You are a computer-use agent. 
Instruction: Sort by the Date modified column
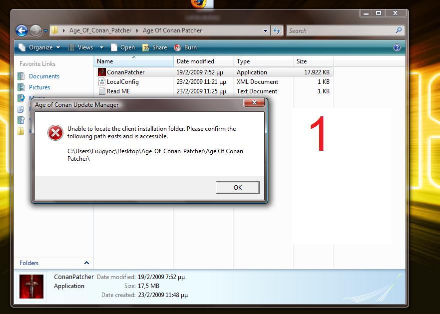[203, 61]
